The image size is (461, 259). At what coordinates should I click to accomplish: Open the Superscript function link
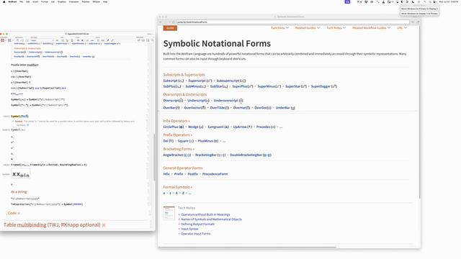point(200,81)
